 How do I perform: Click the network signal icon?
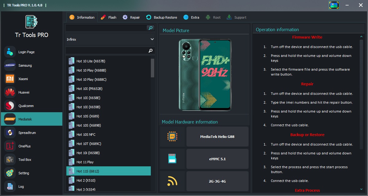click(172, 181)
